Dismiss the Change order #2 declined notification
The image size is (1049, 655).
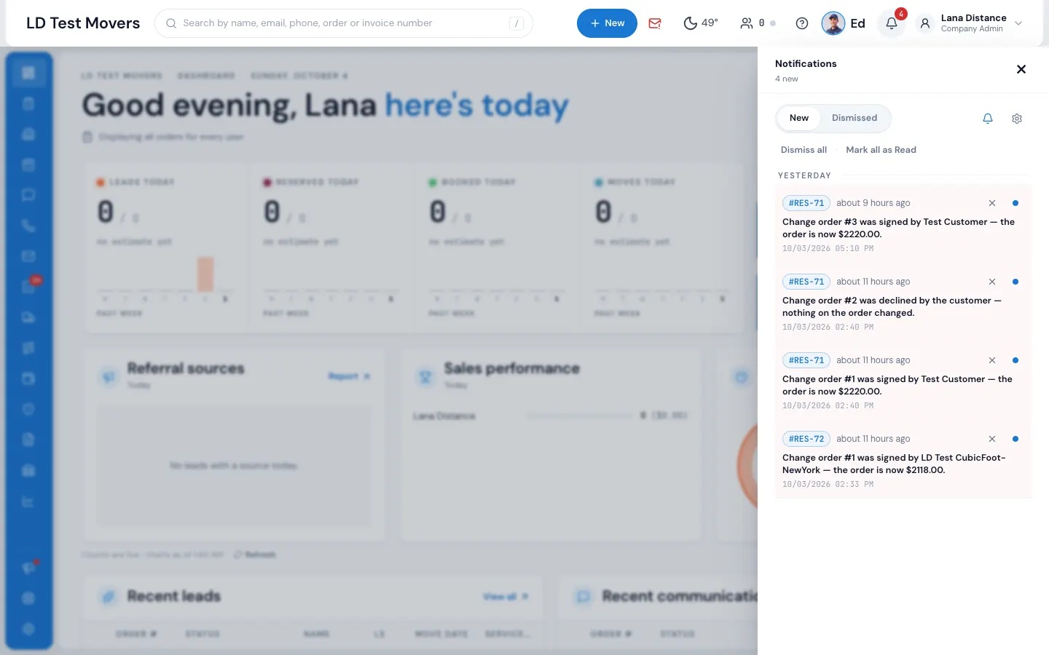[992, 282]
